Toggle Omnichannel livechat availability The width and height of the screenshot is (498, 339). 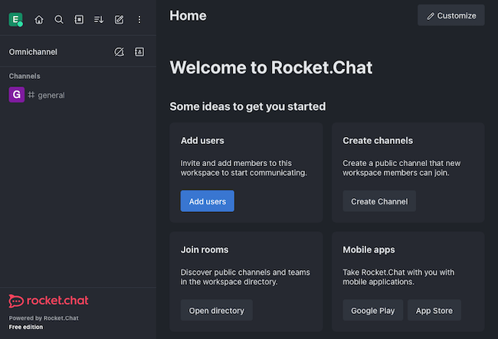(x=119, y=52)
